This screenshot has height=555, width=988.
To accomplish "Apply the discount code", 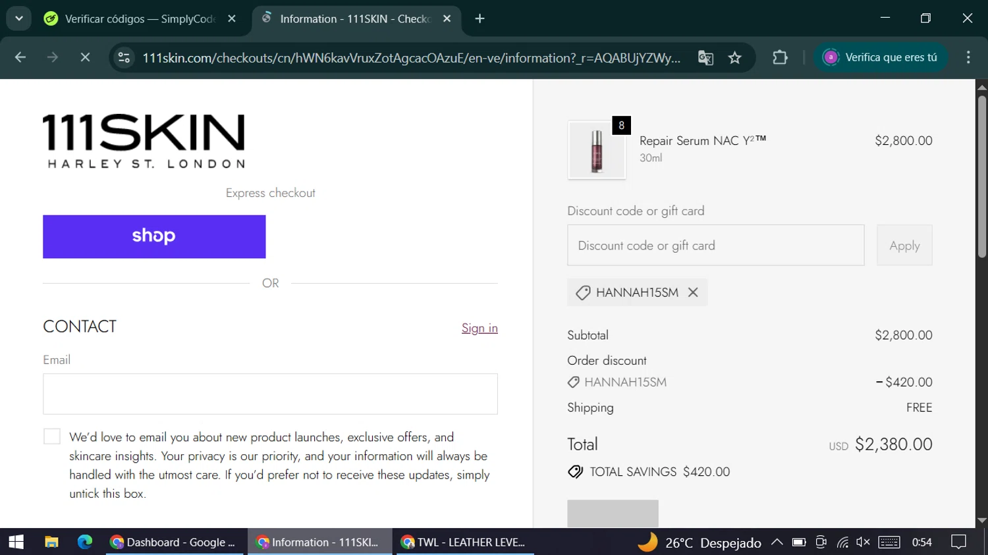I will [904, 246].
